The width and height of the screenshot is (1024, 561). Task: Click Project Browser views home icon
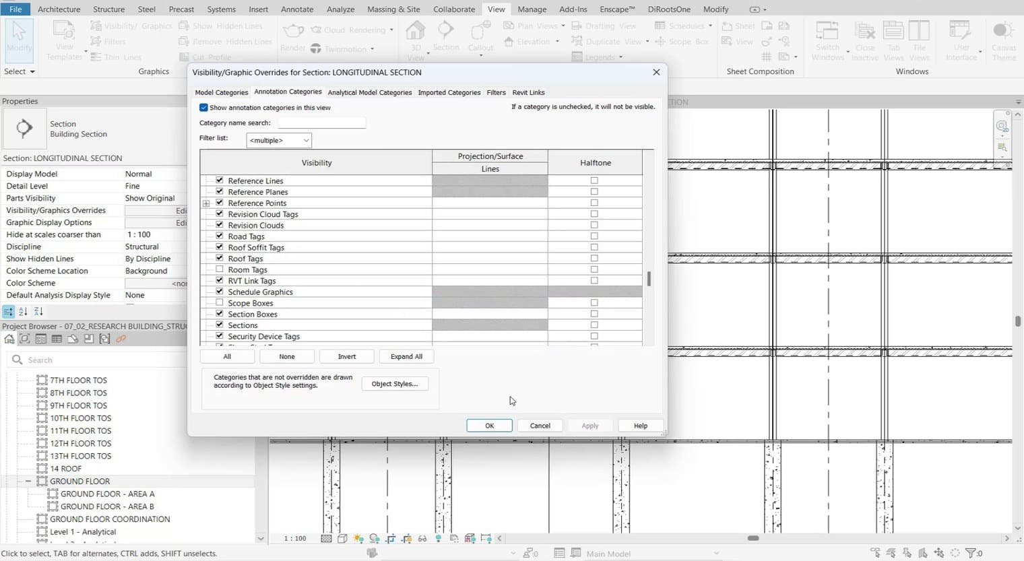[9, 339]
